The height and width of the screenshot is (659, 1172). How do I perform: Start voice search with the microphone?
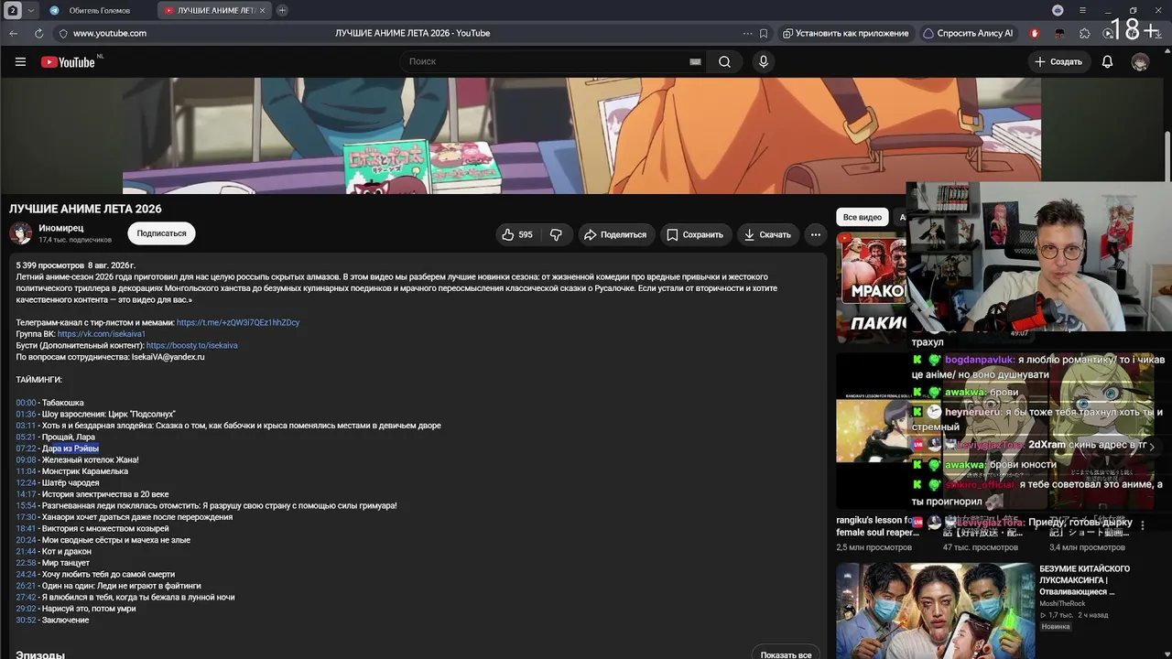pyautogui.click(x=764, y=62)
